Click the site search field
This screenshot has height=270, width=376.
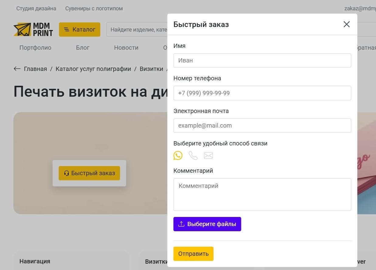coord(137,29)
